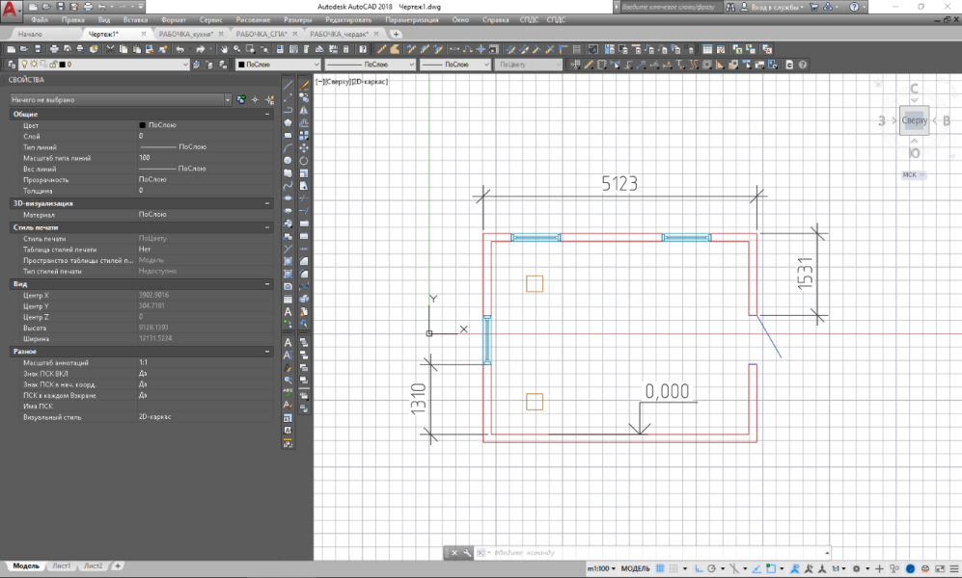This screenshot has width=962, height=578.
Task: Choose the Polygon tool in draw toolbar
Action: coord(288,122)
